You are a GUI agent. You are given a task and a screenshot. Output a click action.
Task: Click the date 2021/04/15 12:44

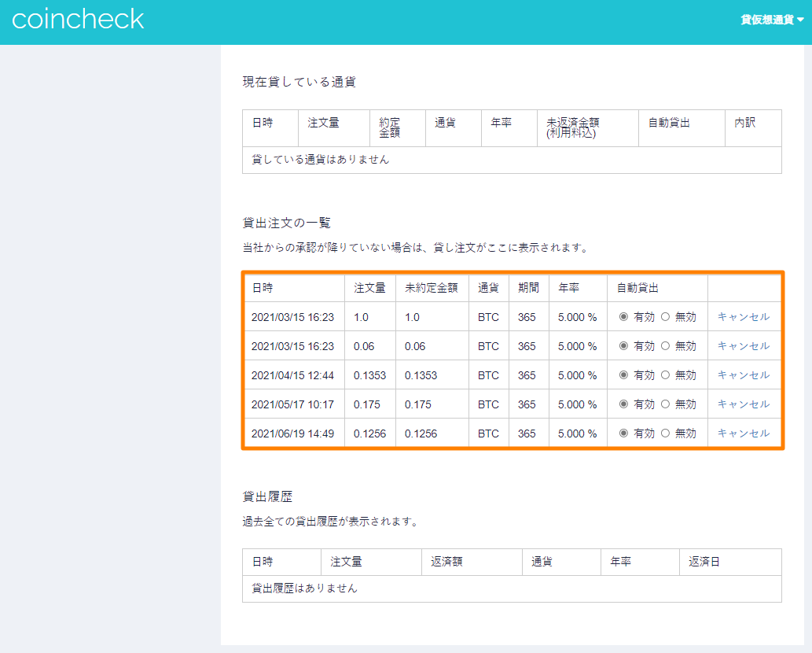coord(292,375)
